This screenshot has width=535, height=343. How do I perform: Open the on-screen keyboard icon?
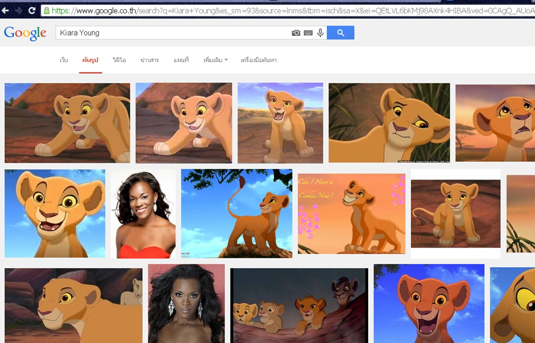click(308, 33)
